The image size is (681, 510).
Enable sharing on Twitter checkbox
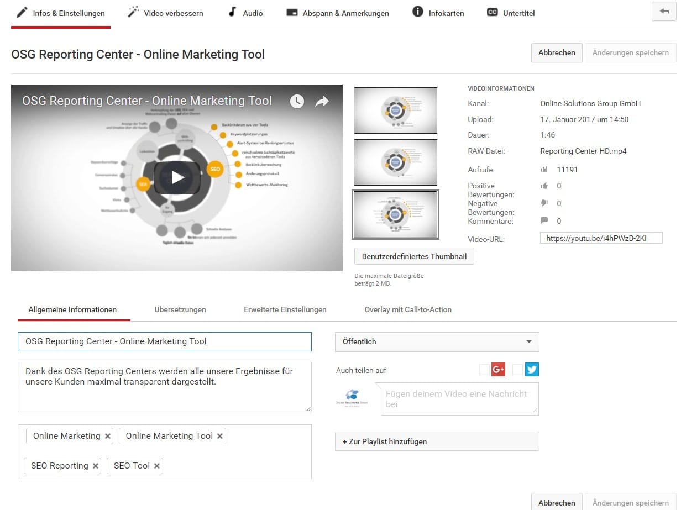pos(517,369)
